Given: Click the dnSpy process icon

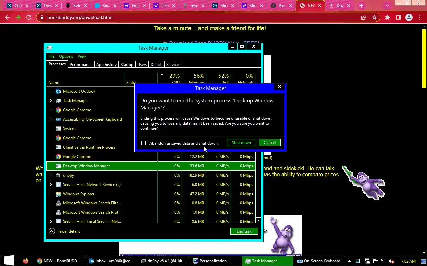Looking at the screenshot, I should coord(58,175).
